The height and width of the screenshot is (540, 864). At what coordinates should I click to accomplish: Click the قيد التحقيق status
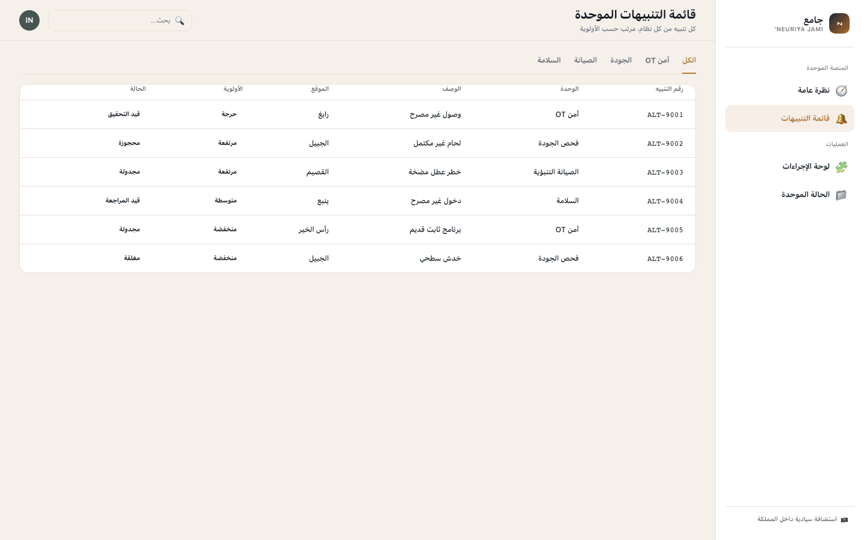pos(124,114)
